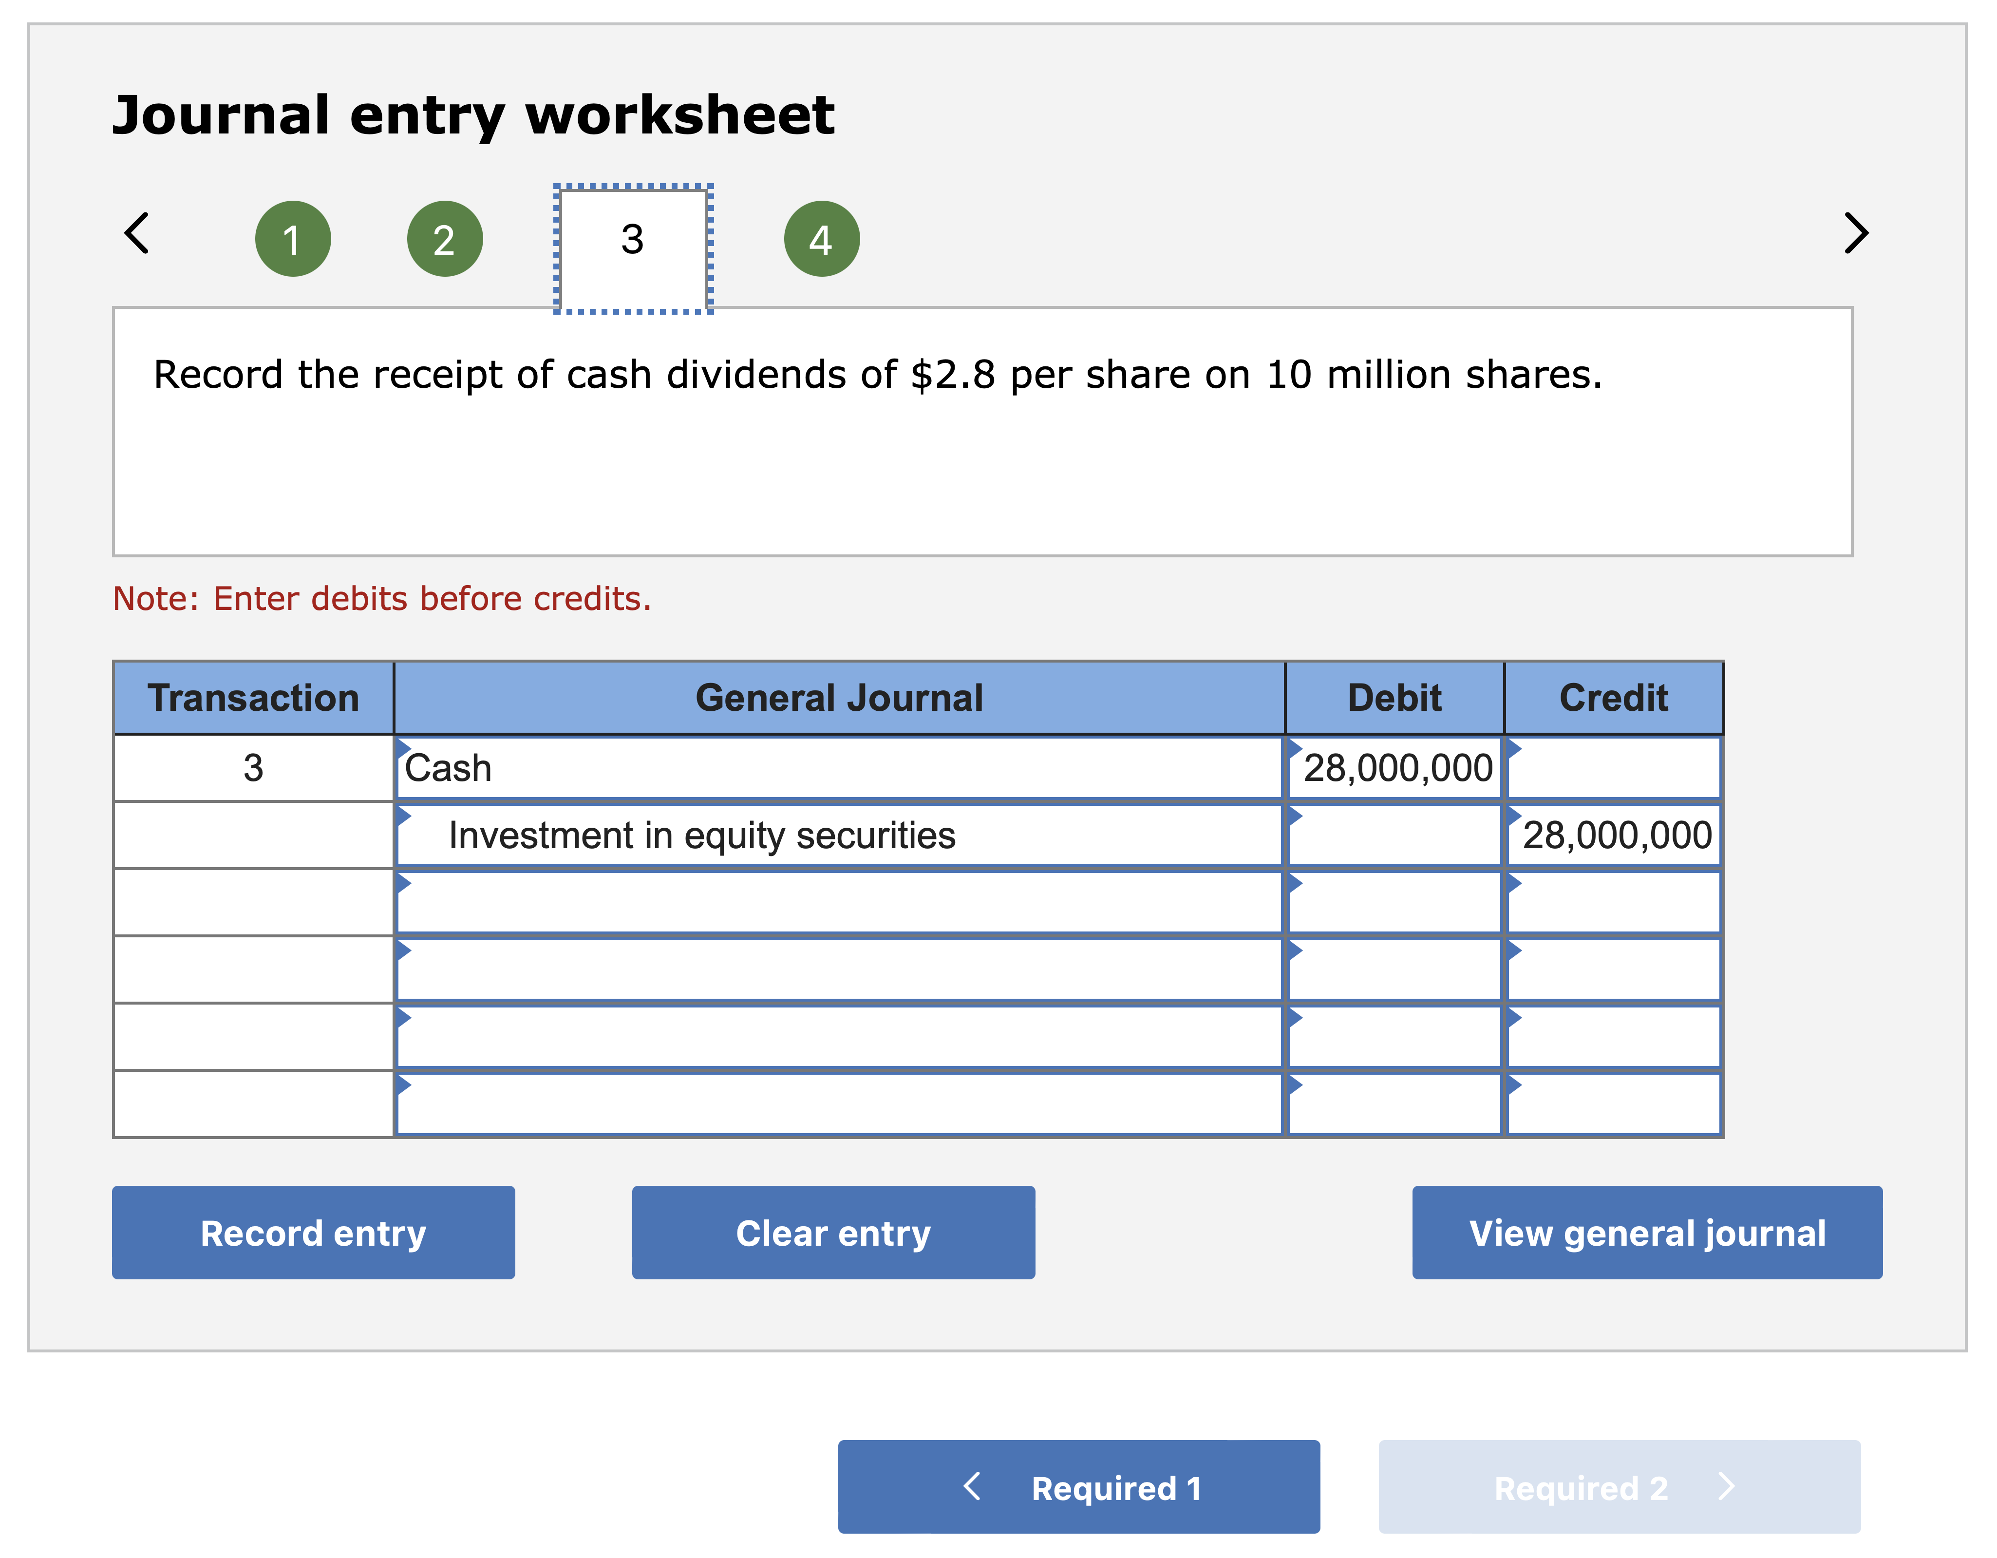Go to previous entry with left chevron

coord(137,233)
